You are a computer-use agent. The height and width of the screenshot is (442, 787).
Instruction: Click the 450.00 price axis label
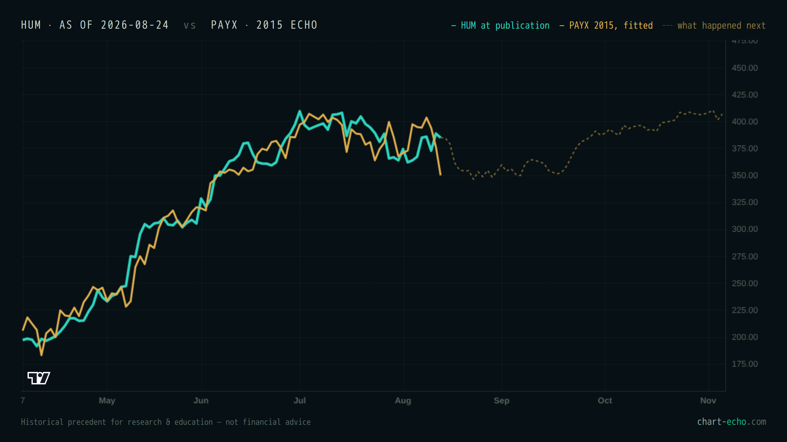745,68
